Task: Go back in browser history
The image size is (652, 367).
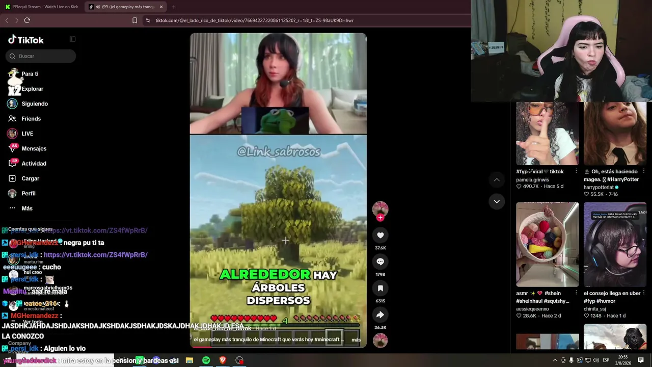Action: click(x=7, y=20)
